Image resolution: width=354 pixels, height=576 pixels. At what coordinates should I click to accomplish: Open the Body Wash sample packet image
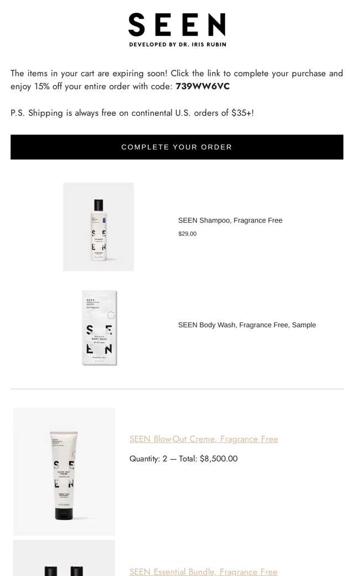pos(100,328)
